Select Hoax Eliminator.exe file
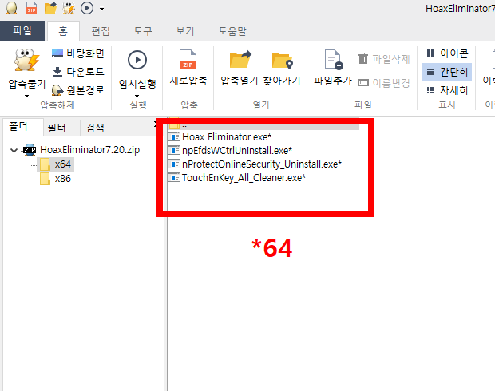 (227, 137)
